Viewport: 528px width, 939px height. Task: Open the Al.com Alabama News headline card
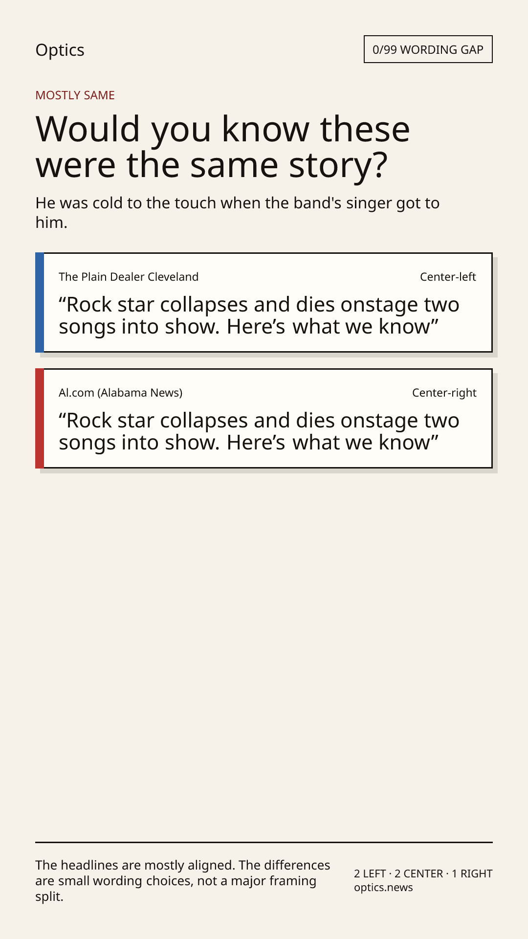tap(264, 418)
